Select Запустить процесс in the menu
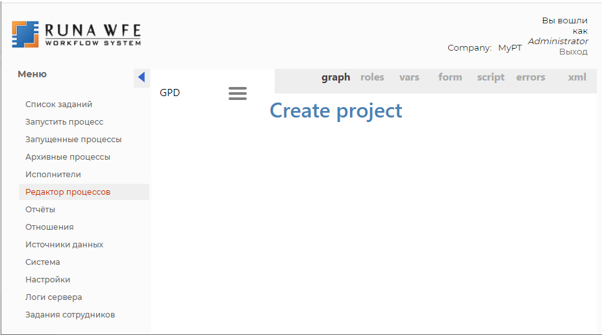 pos(64,122)
